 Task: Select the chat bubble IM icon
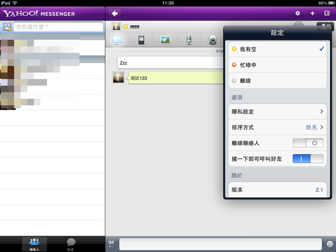click(x=117, y=40)
